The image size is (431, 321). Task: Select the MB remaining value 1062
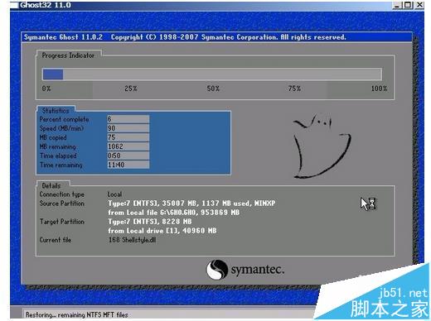tap(128, 146)
